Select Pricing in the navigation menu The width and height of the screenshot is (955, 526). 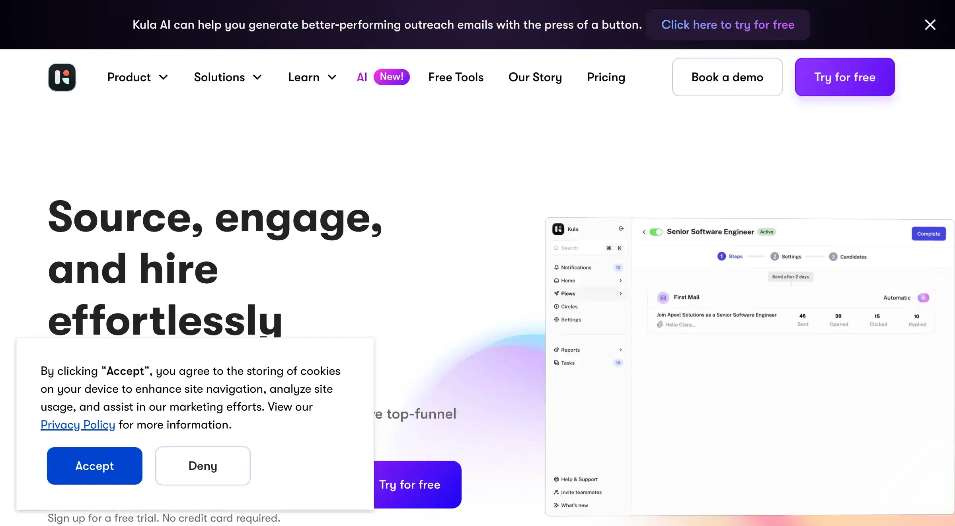point(606,76)
